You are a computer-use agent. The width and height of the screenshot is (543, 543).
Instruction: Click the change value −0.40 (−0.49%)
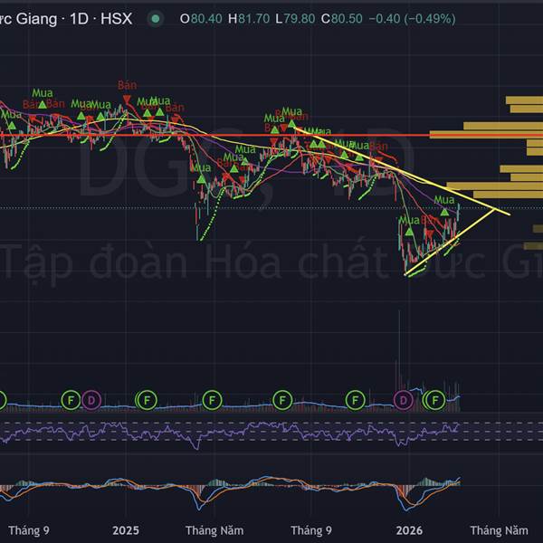412,19
